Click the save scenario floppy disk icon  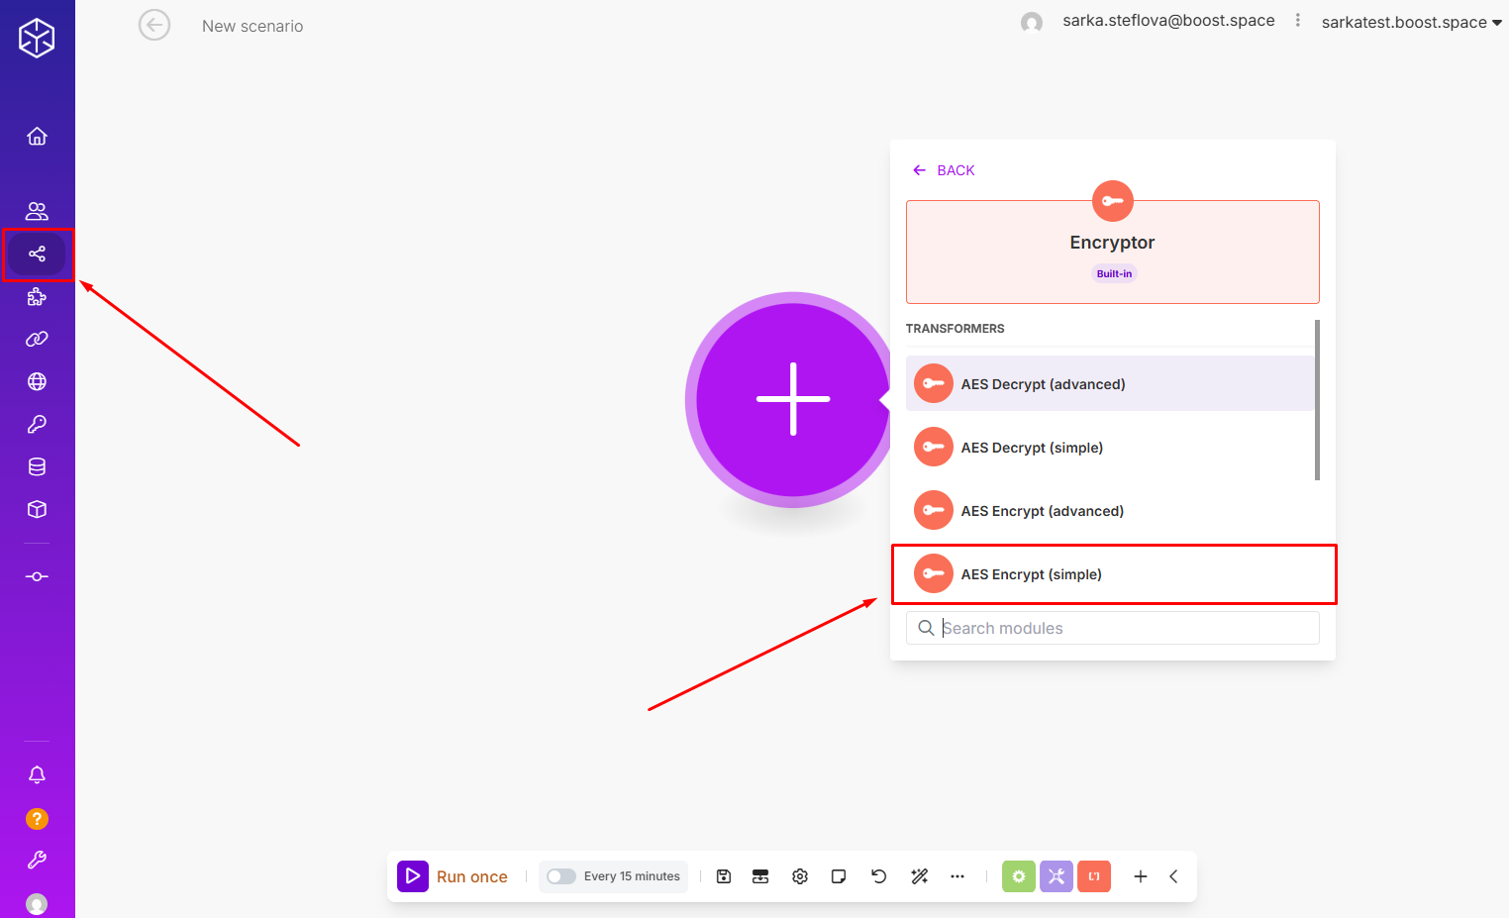[x=724, y=876]
